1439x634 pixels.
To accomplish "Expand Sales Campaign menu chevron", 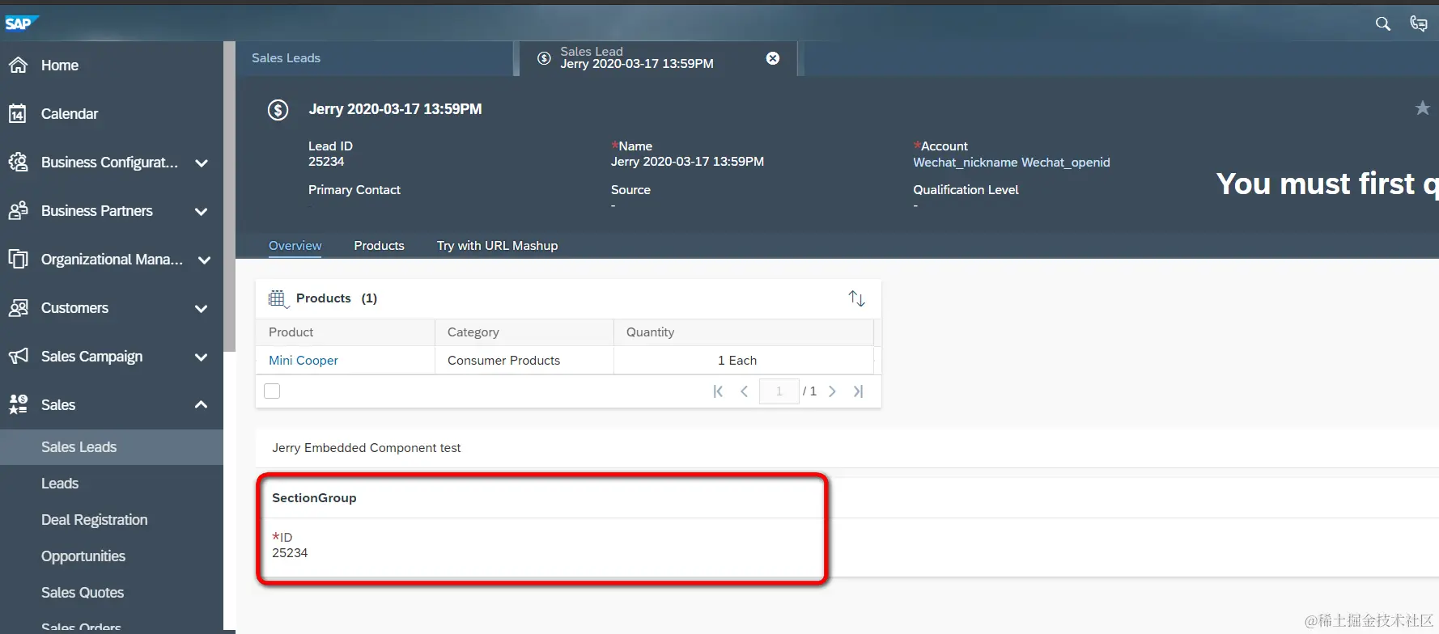I will (x=202, y=357).
